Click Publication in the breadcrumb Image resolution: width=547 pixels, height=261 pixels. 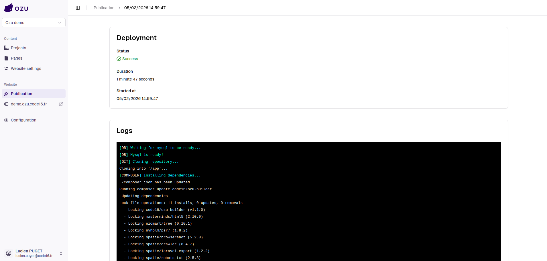pyautogui.click(x=104, y=8)
